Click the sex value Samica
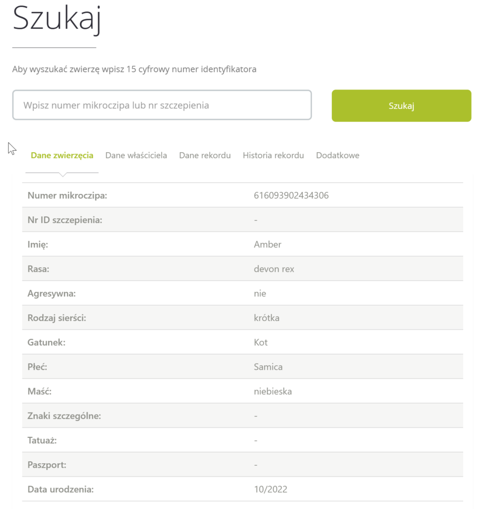This screenshot has height=509, width=482. point(268,367)
